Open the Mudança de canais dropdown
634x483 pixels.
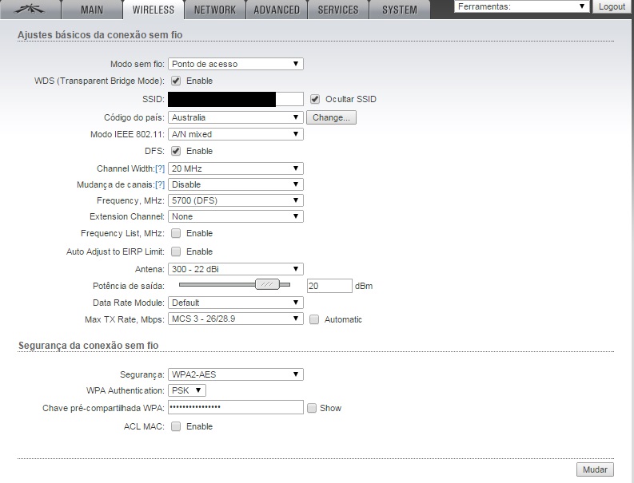(x=236, y=184)
